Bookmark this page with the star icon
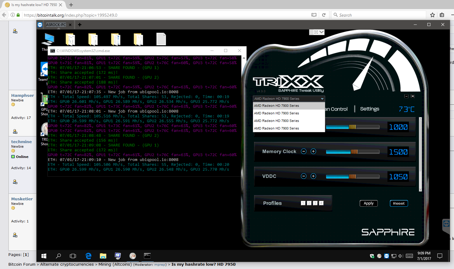The width and height of the screenshot is (454, 269). (x=433, y=15)
